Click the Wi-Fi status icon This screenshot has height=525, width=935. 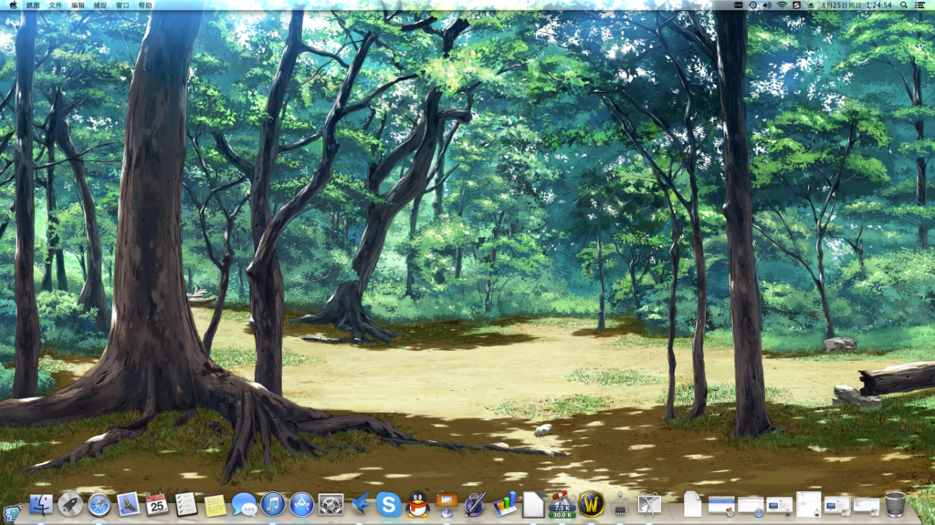(x=782, y=5)
